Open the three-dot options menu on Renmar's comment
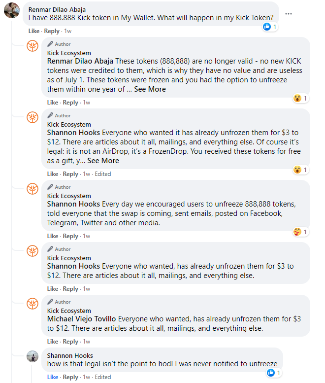The image size is (325, 383). point(289,14)
